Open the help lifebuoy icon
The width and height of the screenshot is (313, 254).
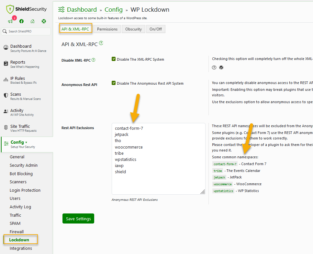(44, 21)
